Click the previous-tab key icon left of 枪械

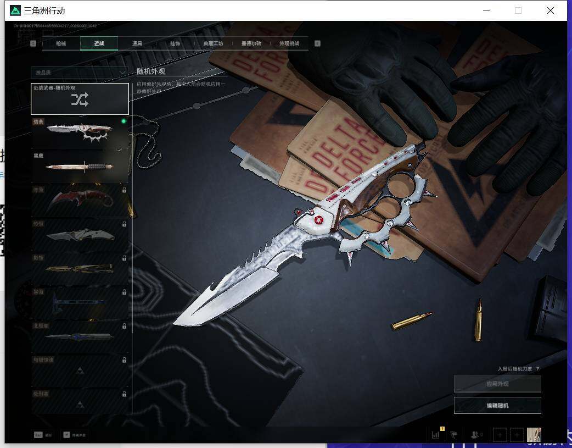(x=33, y=43)
